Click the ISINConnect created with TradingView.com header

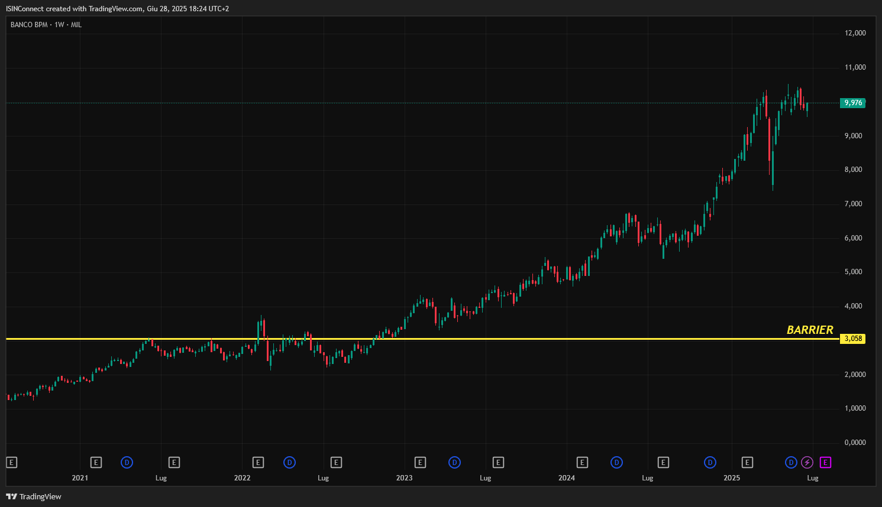117,9
